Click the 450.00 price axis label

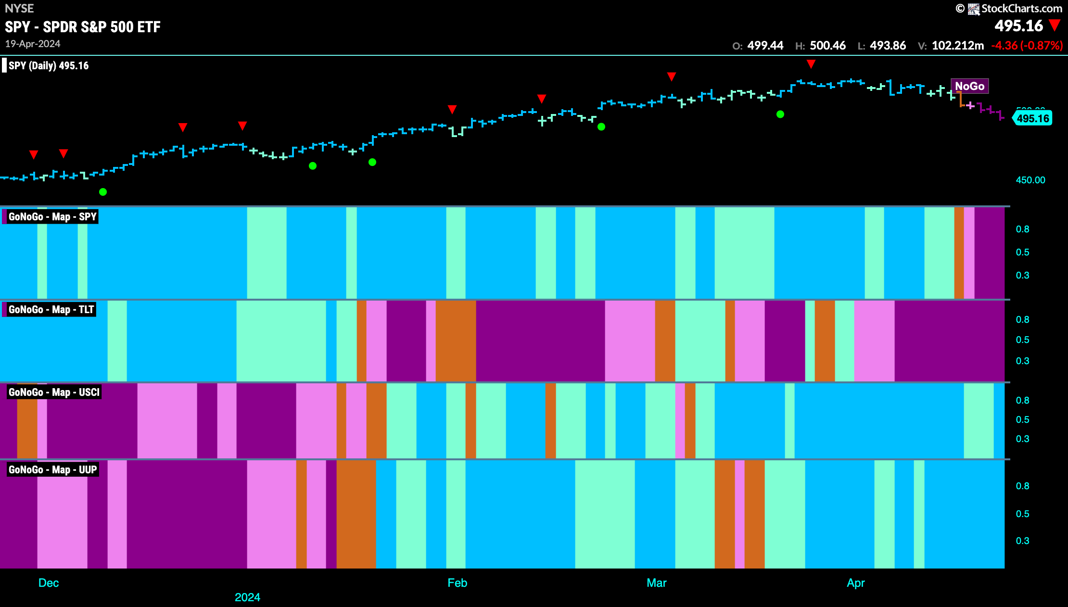tap(1030, 180)
